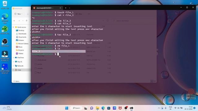
Task: Open Task View from taskbar
Action: [86, 108]
